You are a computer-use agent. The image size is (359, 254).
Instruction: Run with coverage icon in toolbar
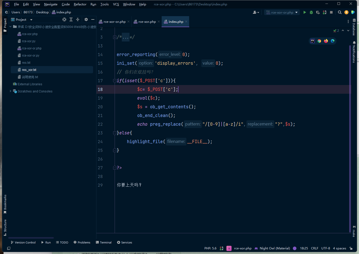coord(318,12)
